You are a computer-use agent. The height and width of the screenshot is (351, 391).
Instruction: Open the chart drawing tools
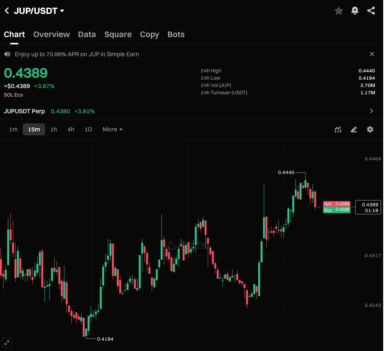click(x=354, y=129)
